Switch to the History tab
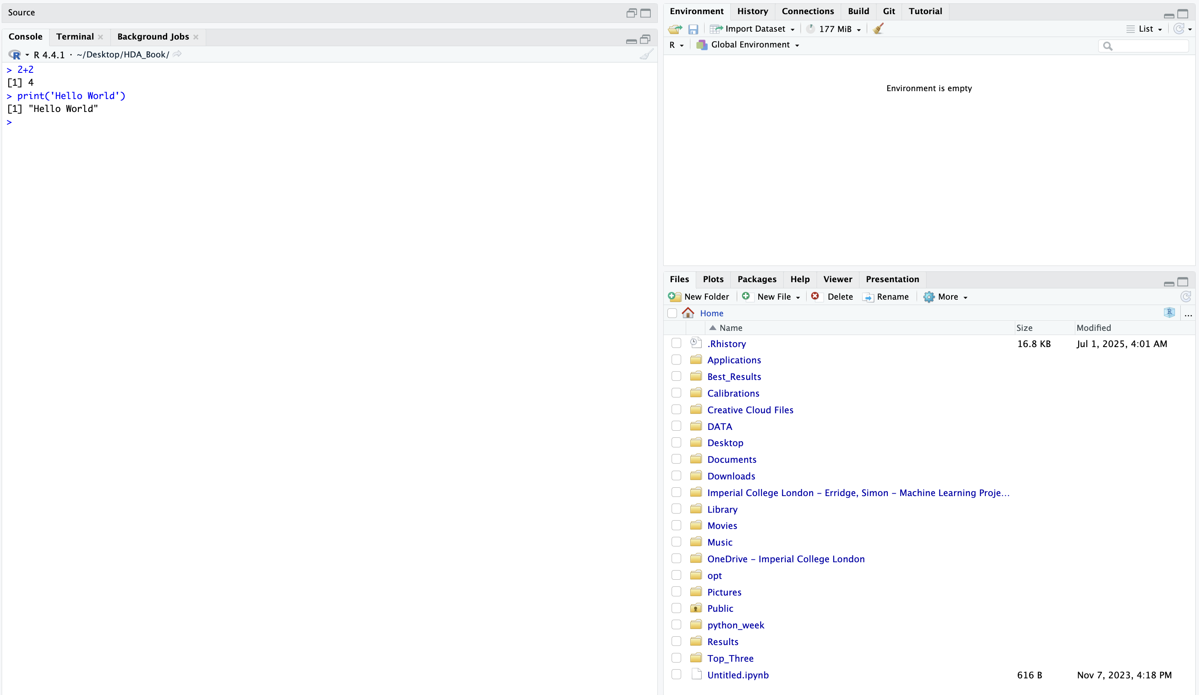Screen dimensions: 1199x695 tap(752, 11)
